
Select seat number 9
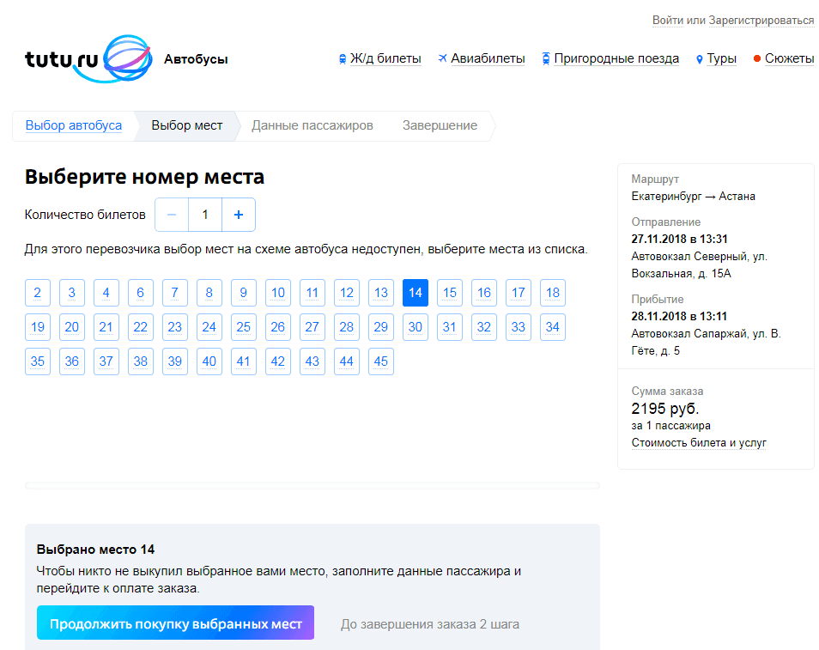[x=244, y=293]
